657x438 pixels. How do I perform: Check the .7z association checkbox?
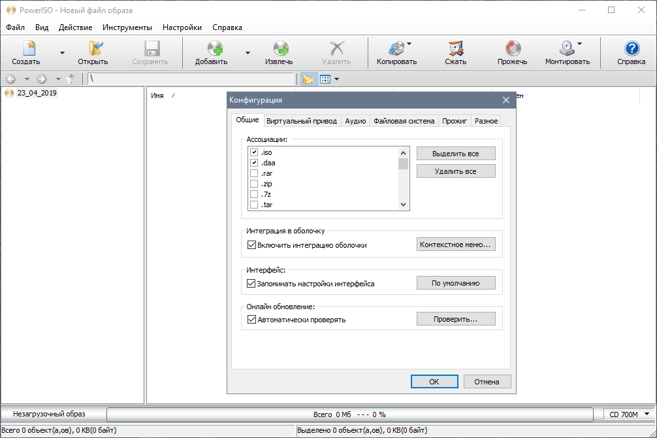point(254,194)
